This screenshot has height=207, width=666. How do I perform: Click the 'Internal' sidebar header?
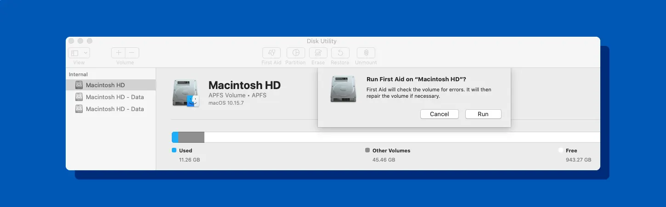pos(78,74)
